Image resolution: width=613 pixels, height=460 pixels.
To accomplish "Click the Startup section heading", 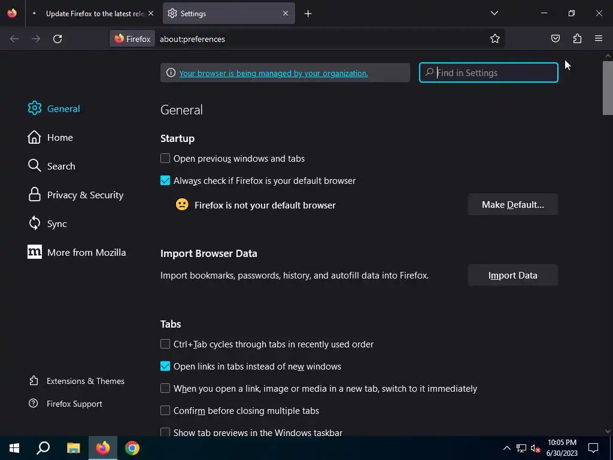I will (177, 138).
